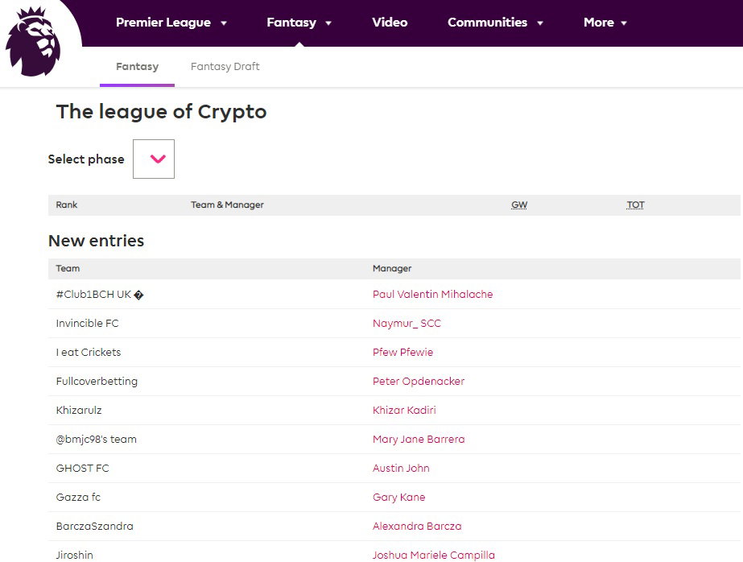Select the Fantasy sub-tab

(138, 66)
